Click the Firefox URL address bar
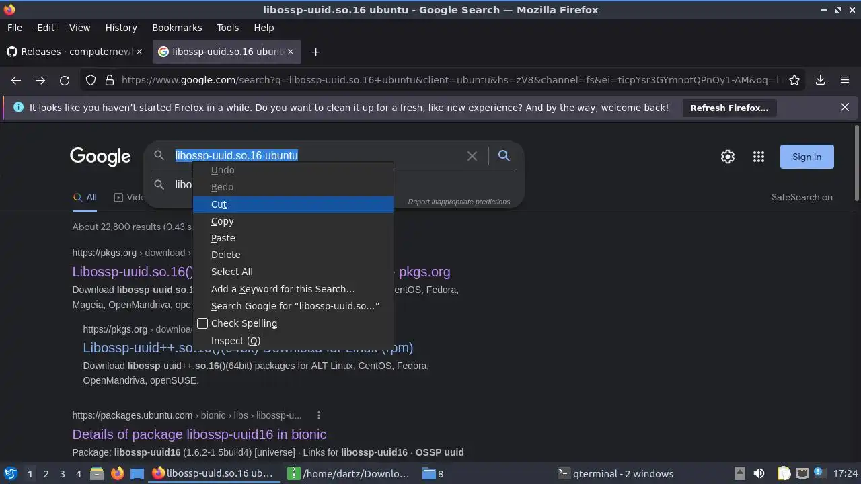The height and width of the screenshot is (484, 861). tap(452, 80)
